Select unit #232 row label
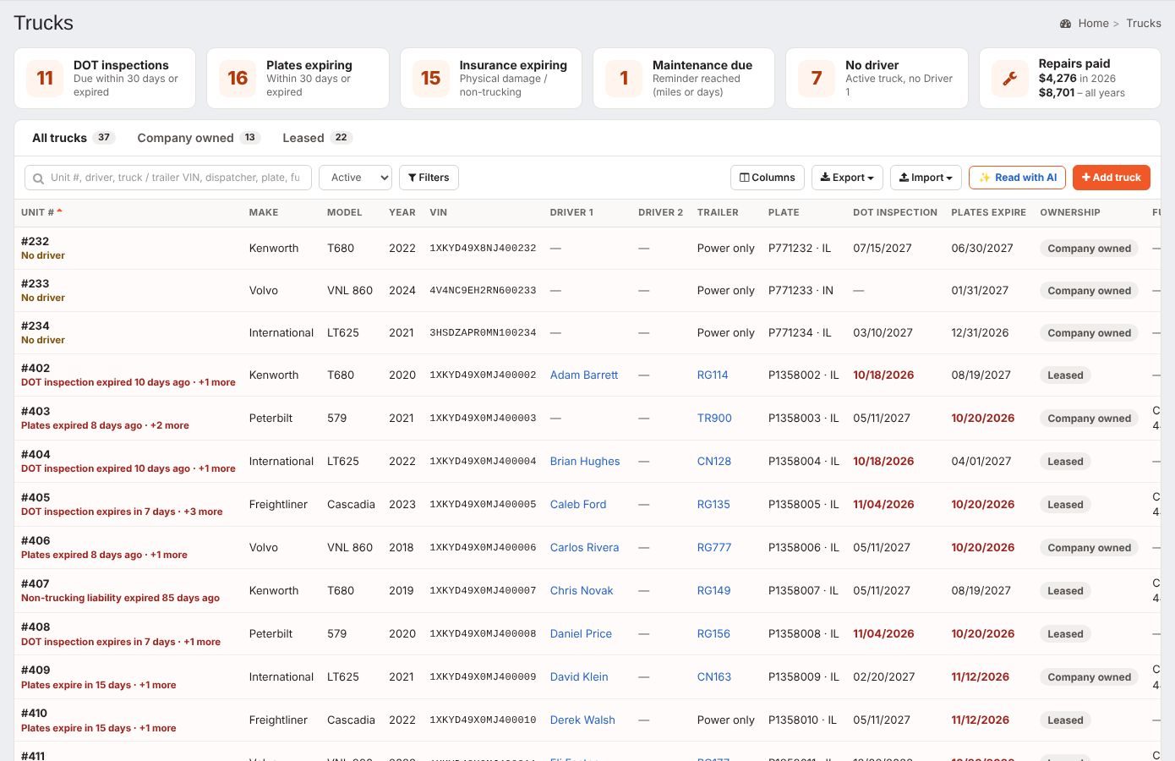Screen dimensions: 1175x761 [x=35, y=241]
